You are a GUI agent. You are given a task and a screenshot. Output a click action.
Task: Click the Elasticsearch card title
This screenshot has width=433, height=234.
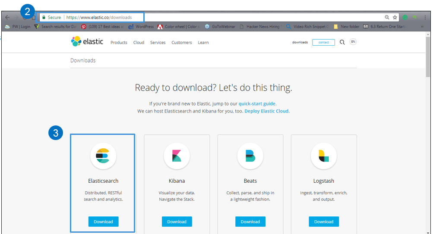103,181
